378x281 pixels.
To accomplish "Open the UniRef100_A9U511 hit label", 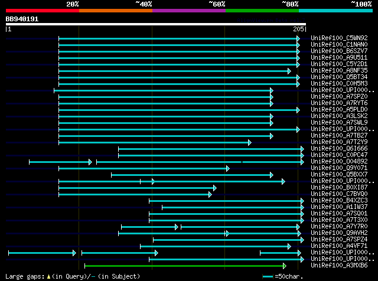I will point(339,58).
